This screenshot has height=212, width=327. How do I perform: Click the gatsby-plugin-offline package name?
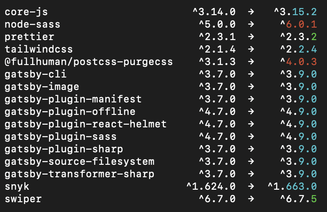70,111
